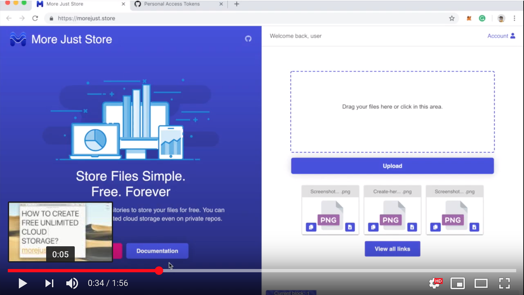The height and width of the screenshot is (295, 524).
Task: Go back in browser history
Action: (9, 18)
